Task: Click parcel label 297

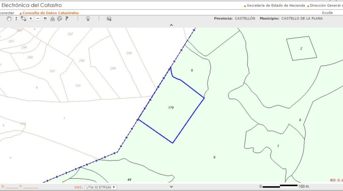Action: [70, 34]
